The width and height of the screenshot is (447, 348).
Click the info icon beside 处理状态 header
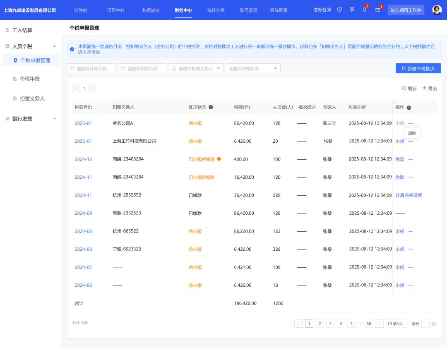click(x=211, y=107)
